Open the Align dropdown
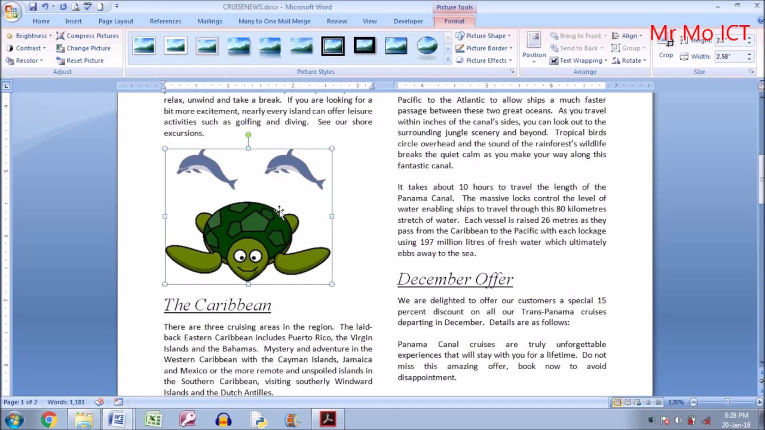The image size is (765, 430). click(627, 36)
